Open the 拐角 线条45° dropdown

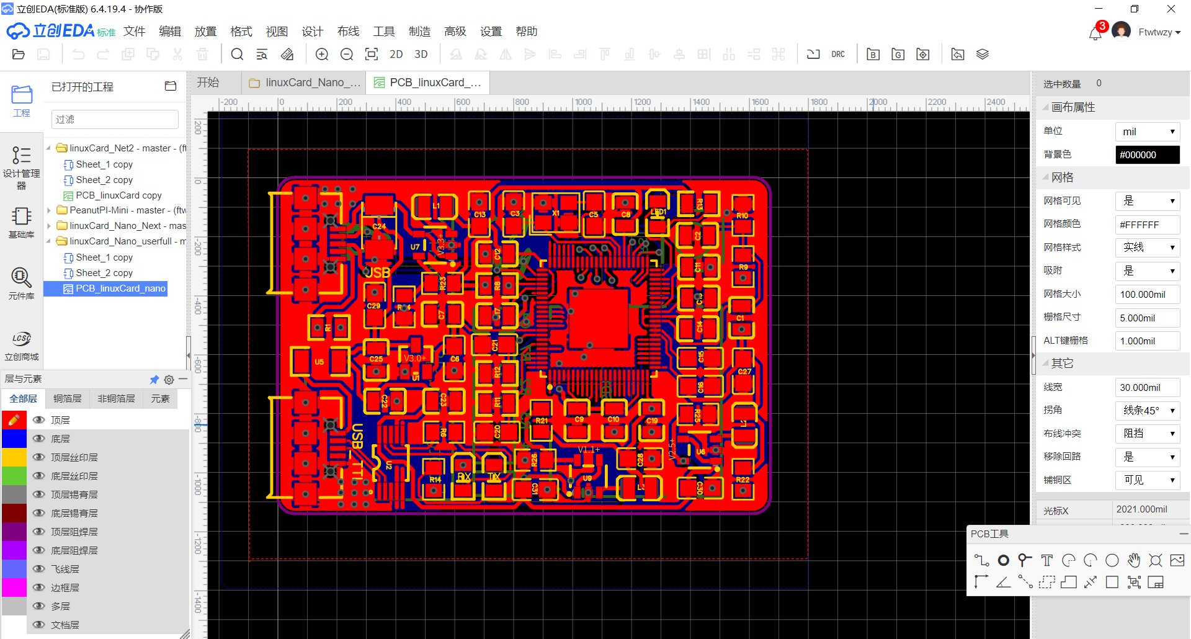pos(1148,411)
